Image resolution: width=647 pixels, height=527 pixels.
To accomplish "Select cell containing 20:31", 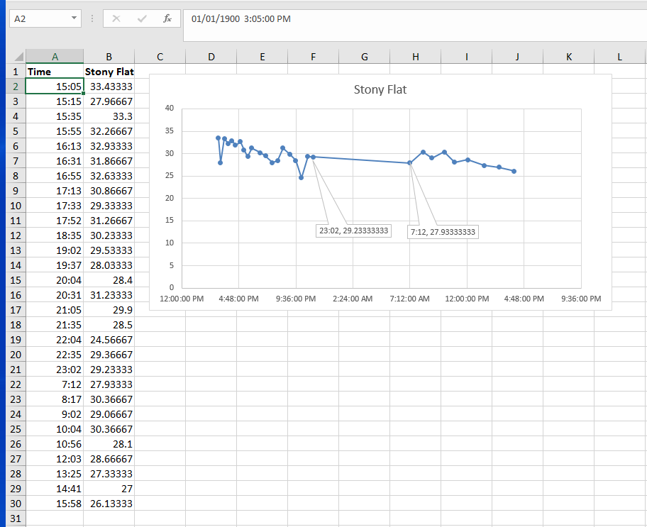I will [x=55, y=295].
